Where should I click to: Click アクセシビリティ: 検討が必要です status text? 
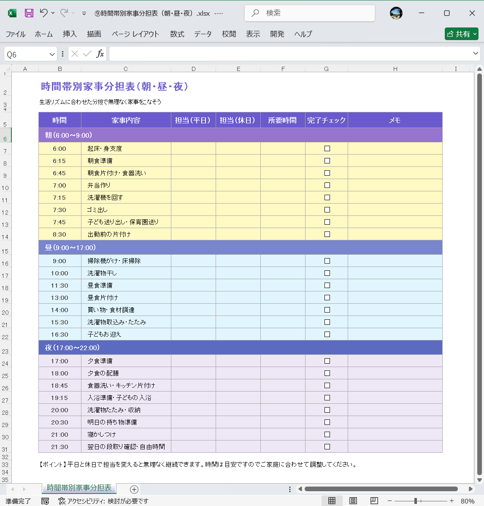pyautogui.click(x=108, y=501)
